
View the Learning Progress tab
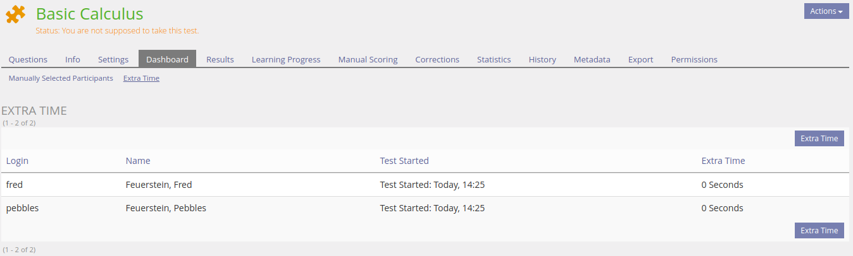[286, 59]
